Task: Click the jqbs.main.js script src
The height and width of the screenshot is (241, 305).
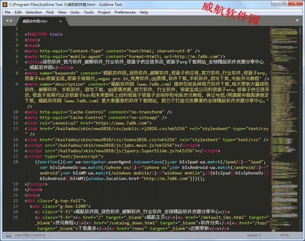Action: click(115, 145)
